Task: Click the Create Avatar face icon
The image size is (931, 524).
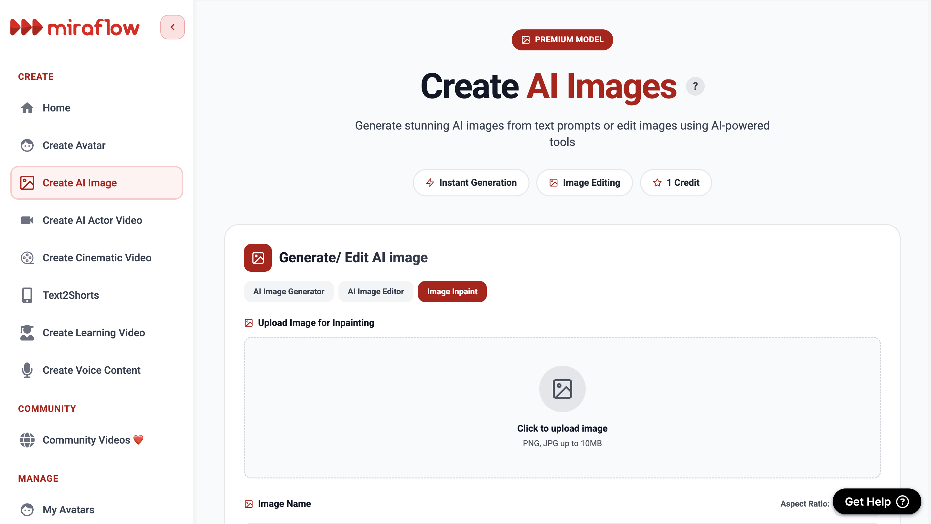Action: pyautogui.click(x=27, y=145)
